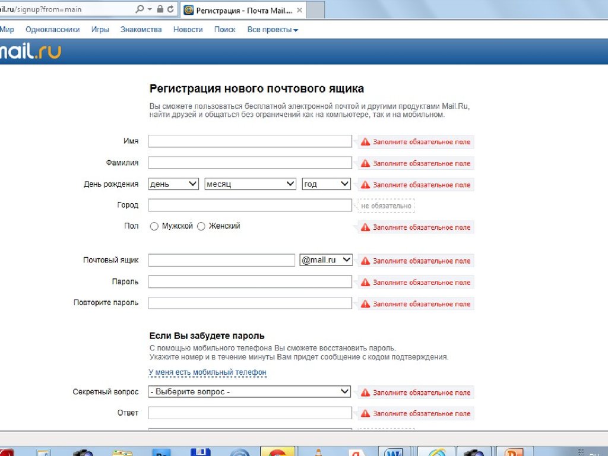This screenshot has height=456, width=608.
Task: Open Microsoft Word from the taskbar
Action: (394, 452)
